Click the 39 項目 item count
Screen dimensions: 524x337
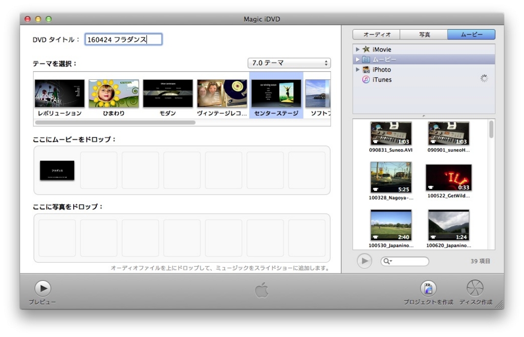[x=480, y=261]
